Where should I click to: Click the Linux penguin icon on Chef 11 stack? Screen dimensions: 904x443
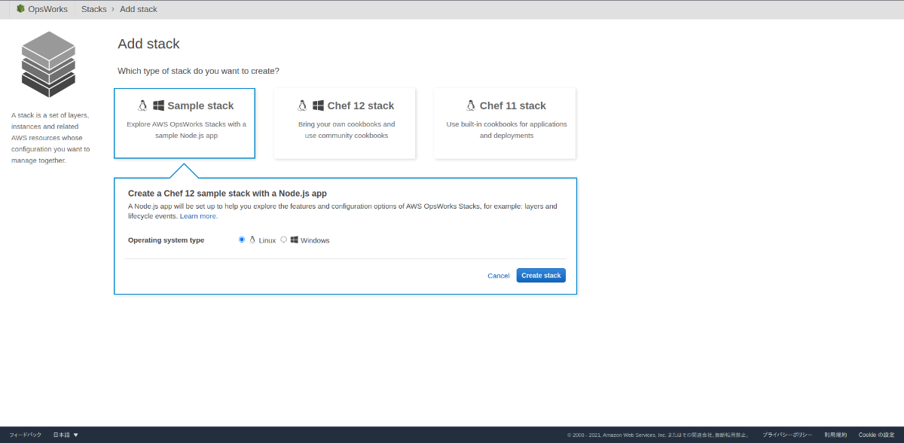(x=471, y=105)
